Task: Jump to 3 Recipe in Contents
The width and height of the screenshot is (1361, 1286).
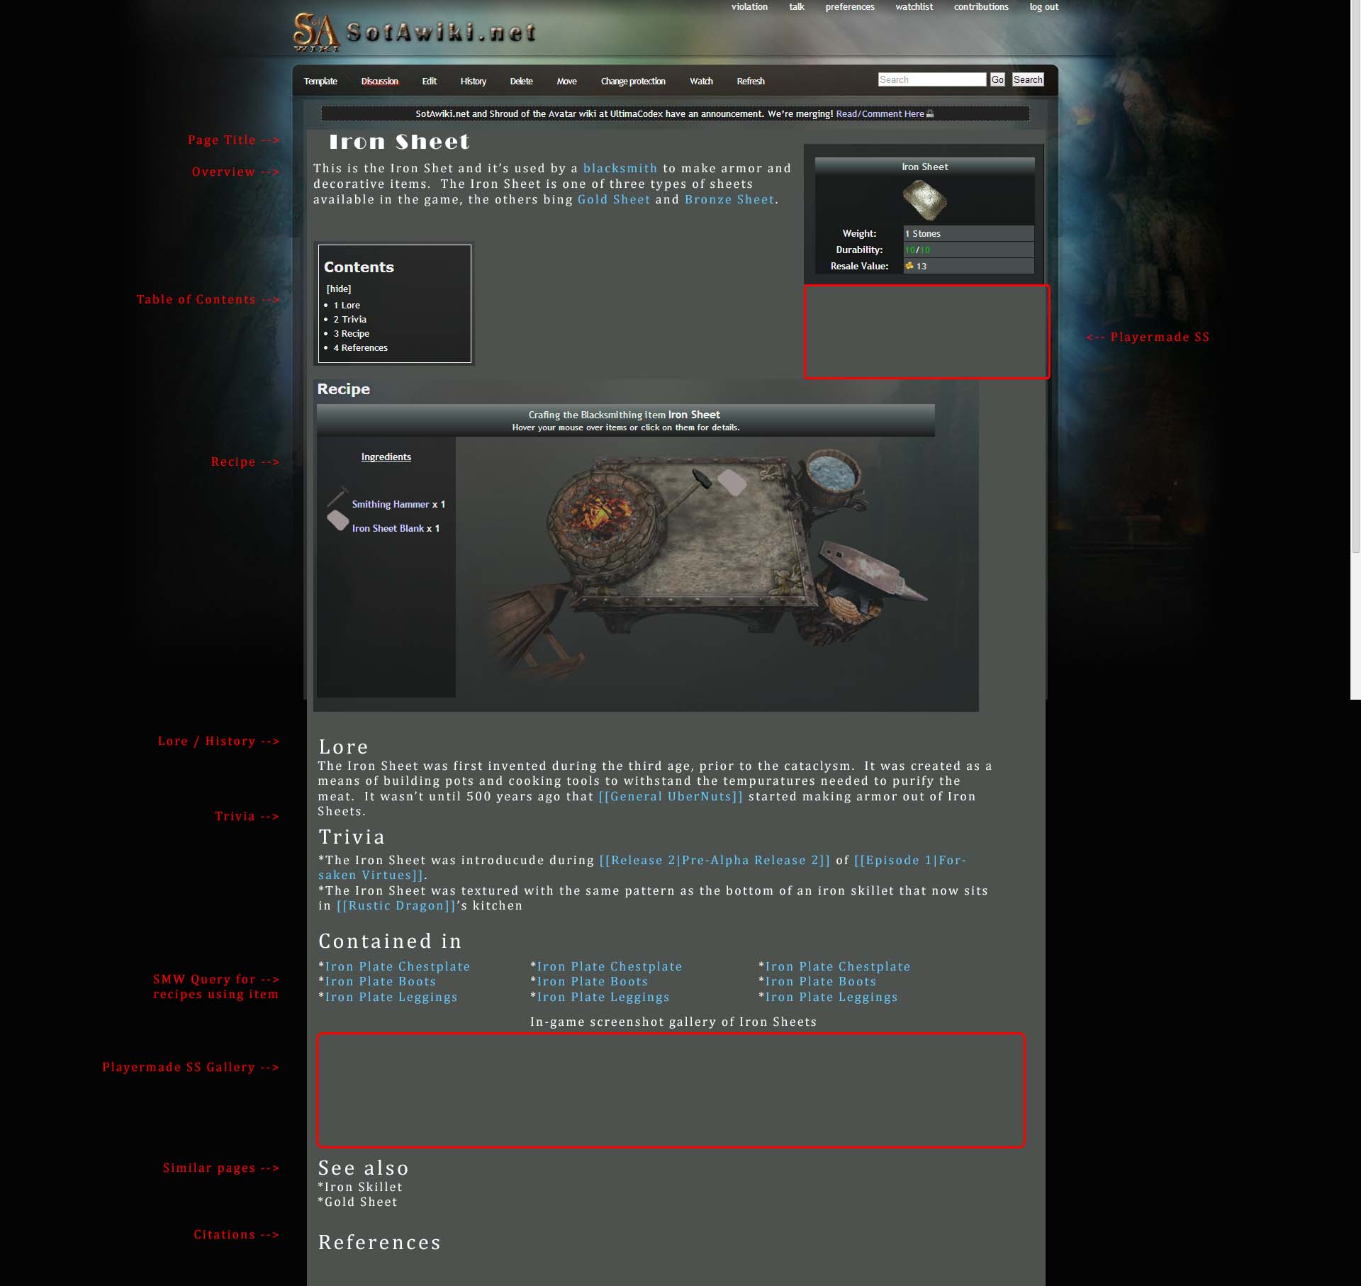Action: click(x=351, y=333)
